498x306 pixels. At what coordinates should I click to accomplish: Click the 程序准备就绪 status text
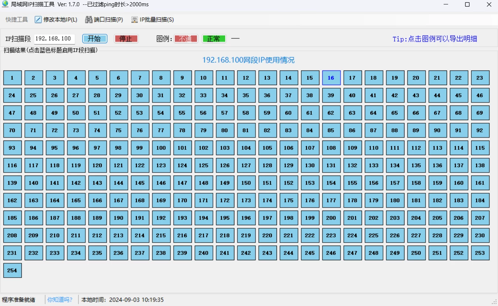(18, 300)
